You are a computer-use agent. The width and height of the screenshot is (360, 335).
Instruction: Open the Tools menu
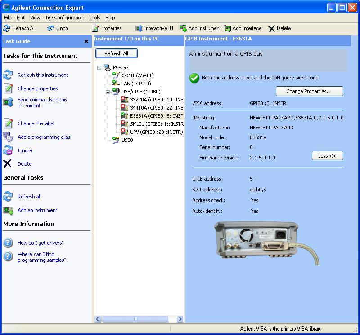(94, 18)
